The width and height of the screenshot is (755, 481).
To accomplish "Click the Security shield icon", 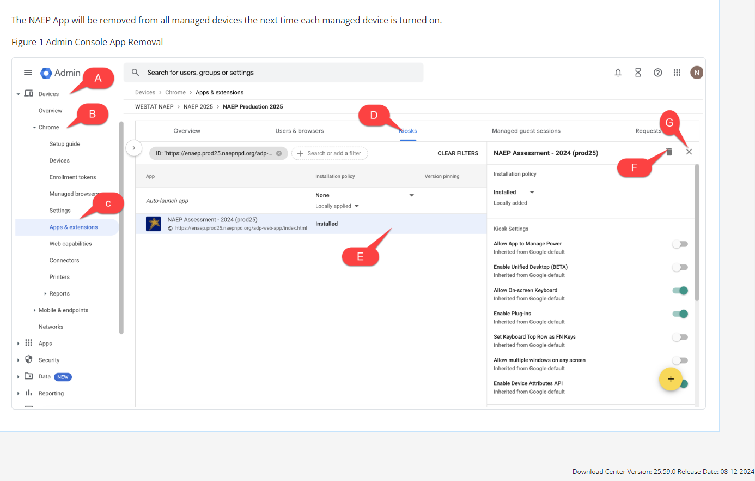I will (x=29, y=359).
